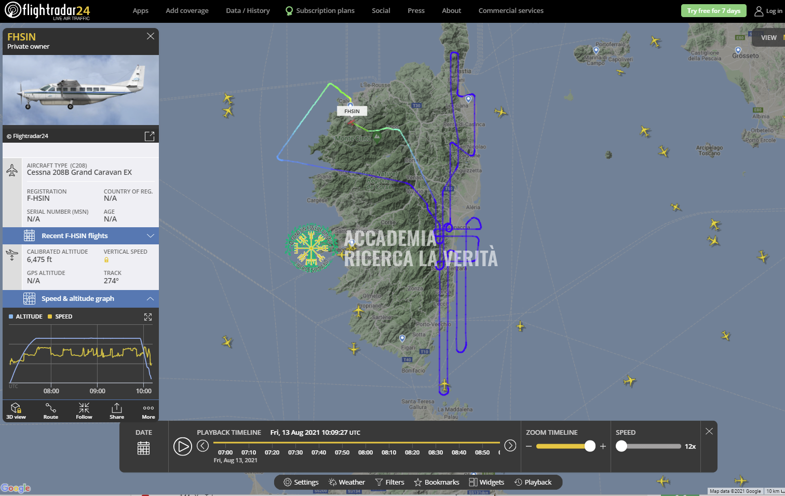This screenshot has height=496, width=785.
Task: Open the Filters menu
Action: [x=390, y=483]
